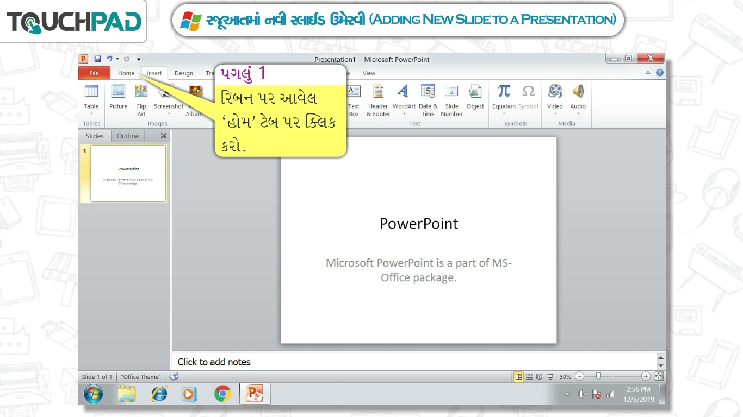Open the File tab
The height and width of the screenshot is (417, 743).
tap(94, 73)
